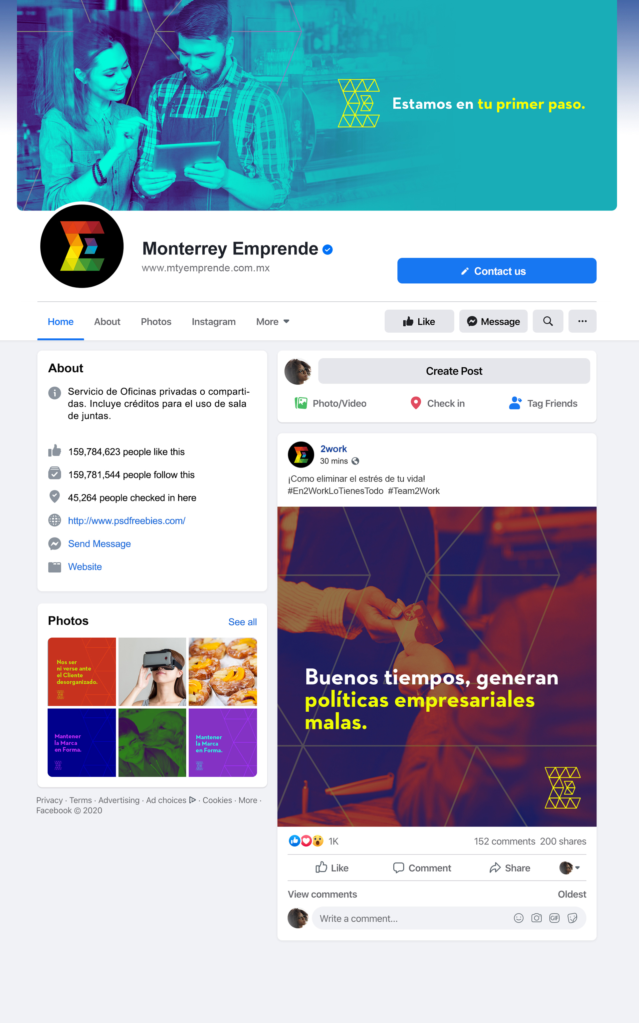Screen dimensions: 639x1023
Task: Open the Instagram tab
Action: [x=214, y=322]
